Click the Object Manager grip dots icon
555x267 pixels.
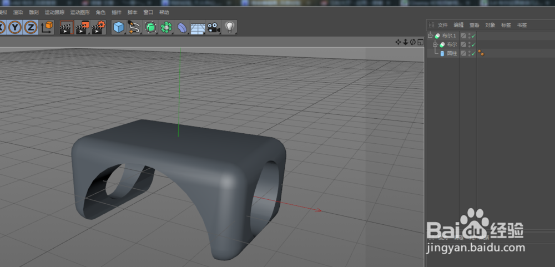[431, 25]
